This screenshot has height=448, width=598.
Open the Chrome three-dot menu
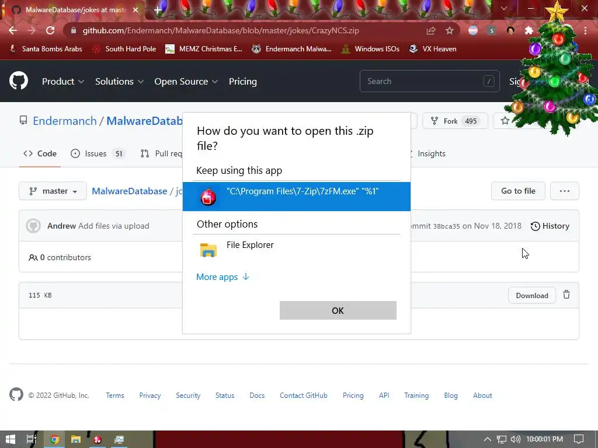pos(585,30)
